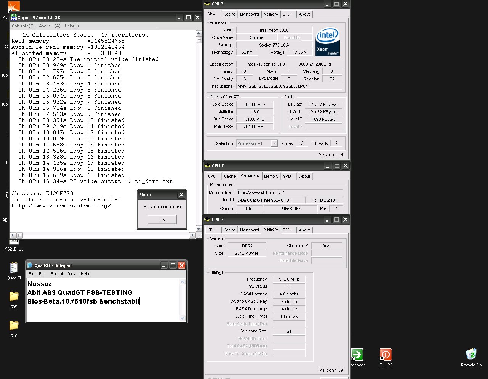This screenshot has height=379, width=488.
Task: Click Super PI vertical scrollbar down arrow
Action: click(199, 229)
